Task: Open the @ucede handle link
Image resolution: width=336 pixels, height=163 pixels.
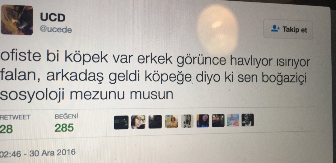Action: (x=56, y=30)
